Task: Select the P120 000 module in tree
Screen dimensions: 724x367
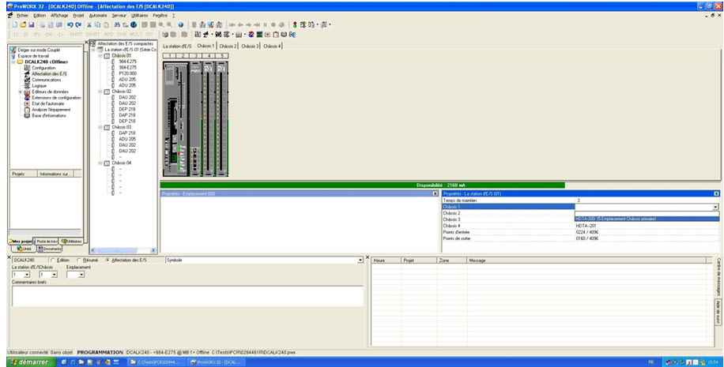Action: [x=127, y=73]
